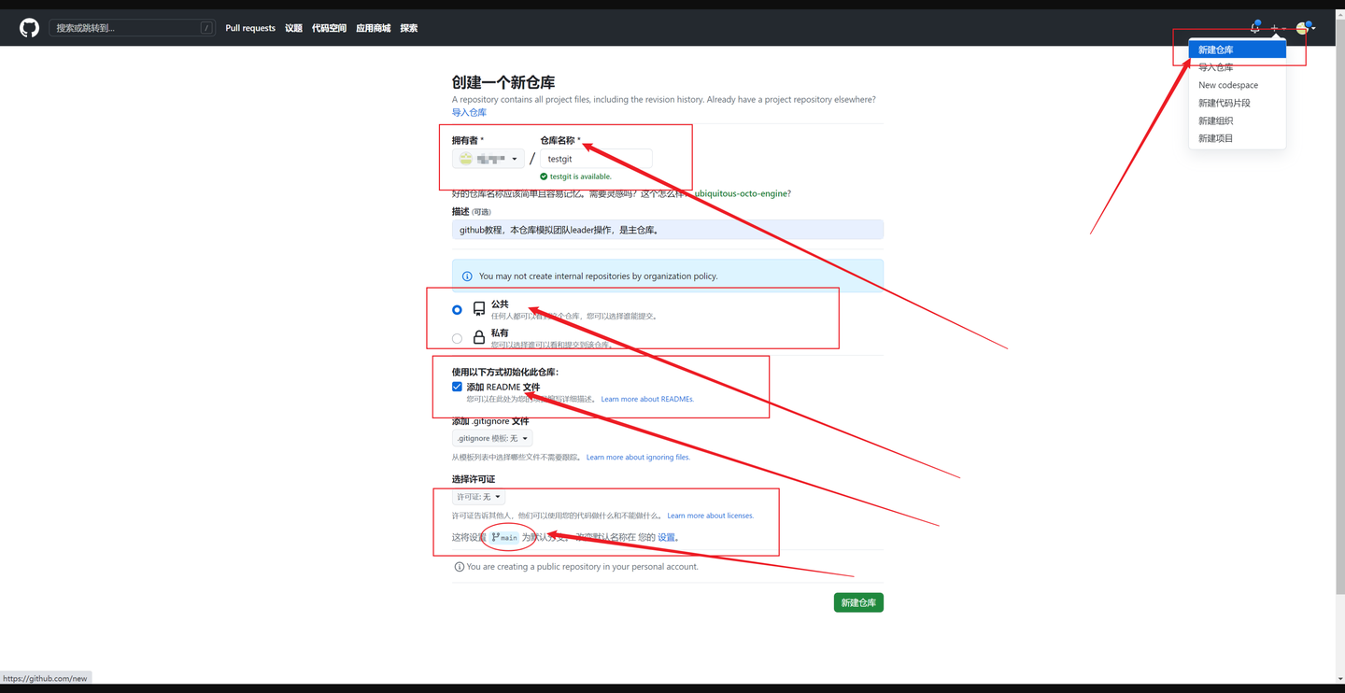The height and width of the screenshot is (693, 1345).
Task: Open the 探索 menu item in the navbar
Action: (x=408, y=27)
